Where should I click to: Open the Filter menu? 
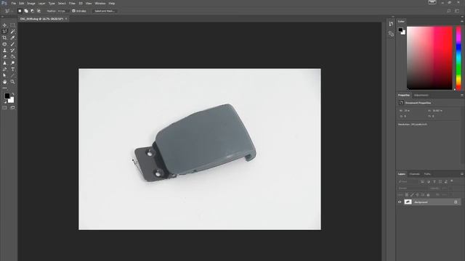(x=72, y=3)
